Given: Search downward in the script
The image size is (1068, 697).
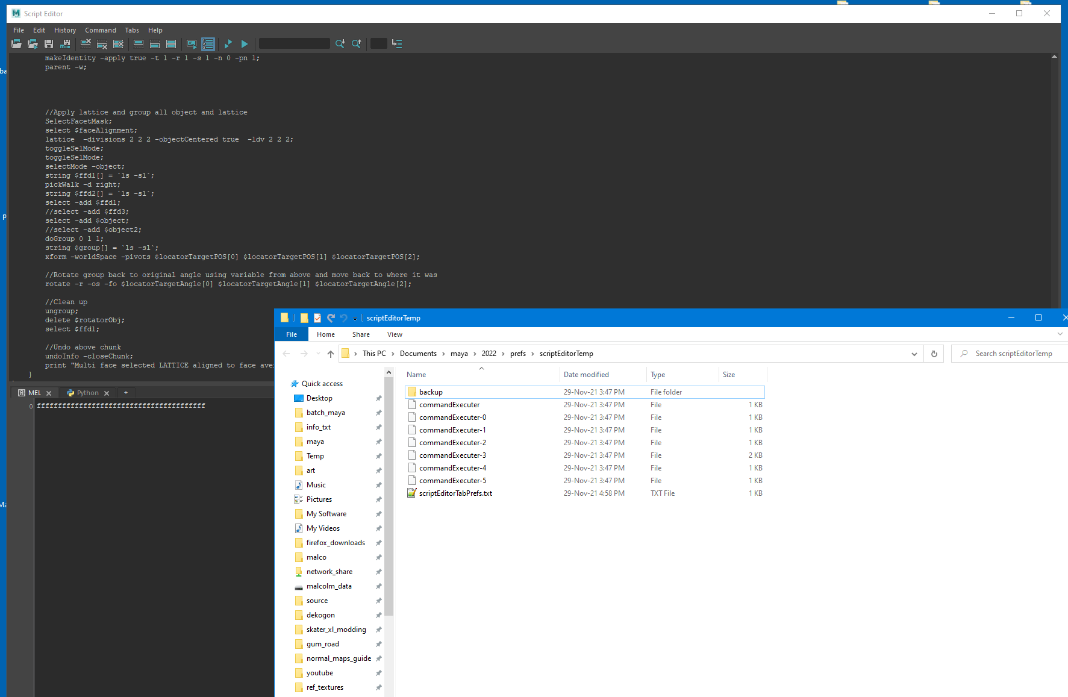Looking at the screenshot, I should tap(340, 43).
